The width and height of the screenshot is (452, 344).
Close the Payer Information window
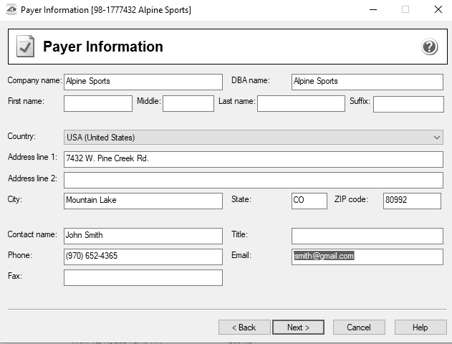pos(438,10)
